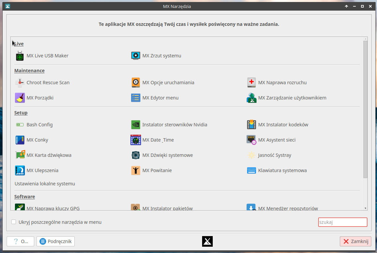The image size is (377, 253).
Task: Select 'MX Zrzut systemu' label text
Action: [162, 56]
